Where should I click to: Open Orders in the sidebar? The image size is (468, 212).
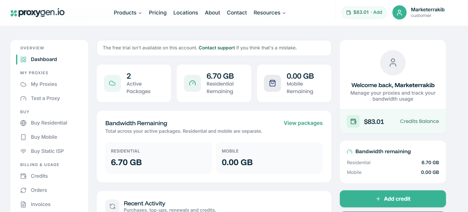[x=39, y=190]
